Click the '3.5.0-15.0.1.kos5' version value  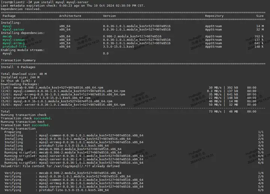click(118, 46)
